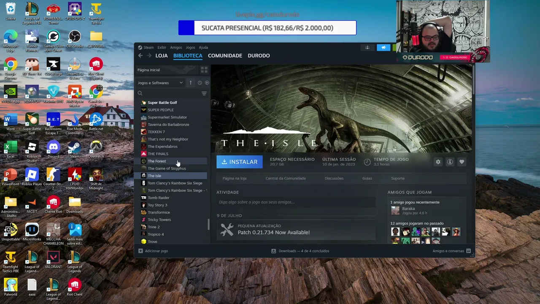
Task: Open The Isle settings gear
Action: (x=438, y=162)
